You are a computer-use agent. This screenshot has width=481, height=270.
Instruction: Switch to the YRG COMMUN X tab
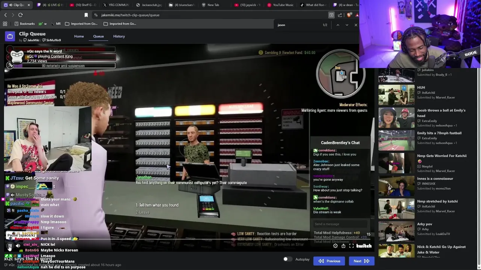click(x=116, y=5)
